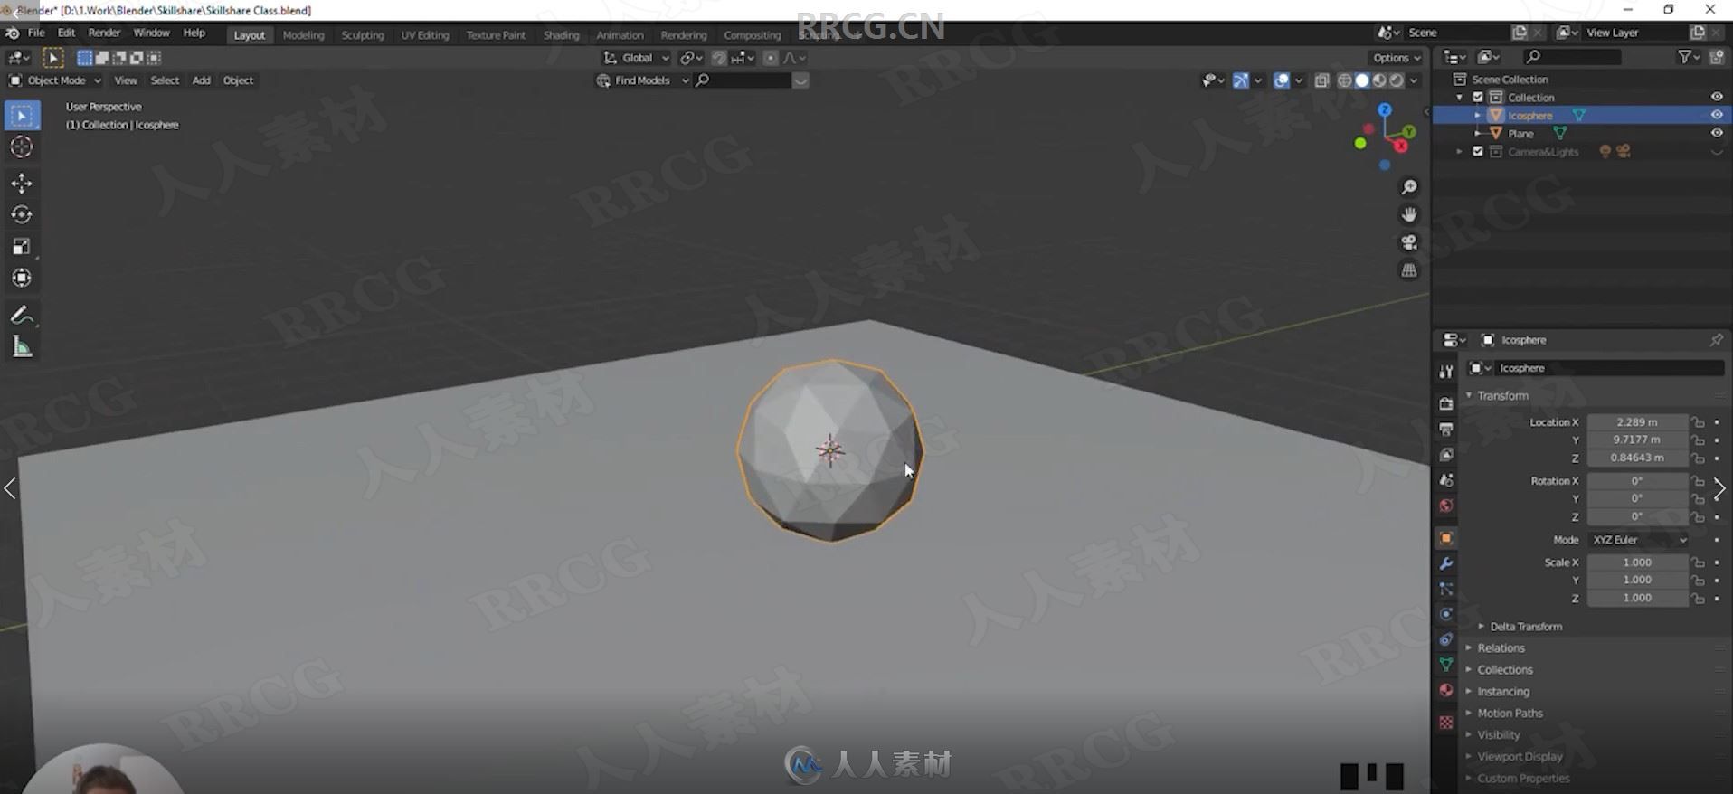1733x794 pixels.
Task: Activate the 3D Cursor tool
Action: (22, 147)
